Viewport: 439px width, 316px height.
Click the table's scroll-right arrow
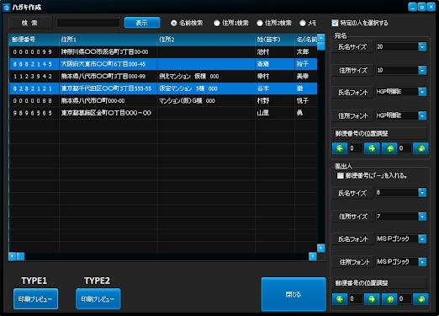coord(313,256)
